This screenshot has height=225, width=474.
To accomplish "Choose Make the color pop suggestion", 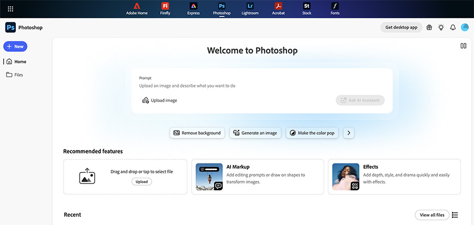I will [x=312, y=133].
